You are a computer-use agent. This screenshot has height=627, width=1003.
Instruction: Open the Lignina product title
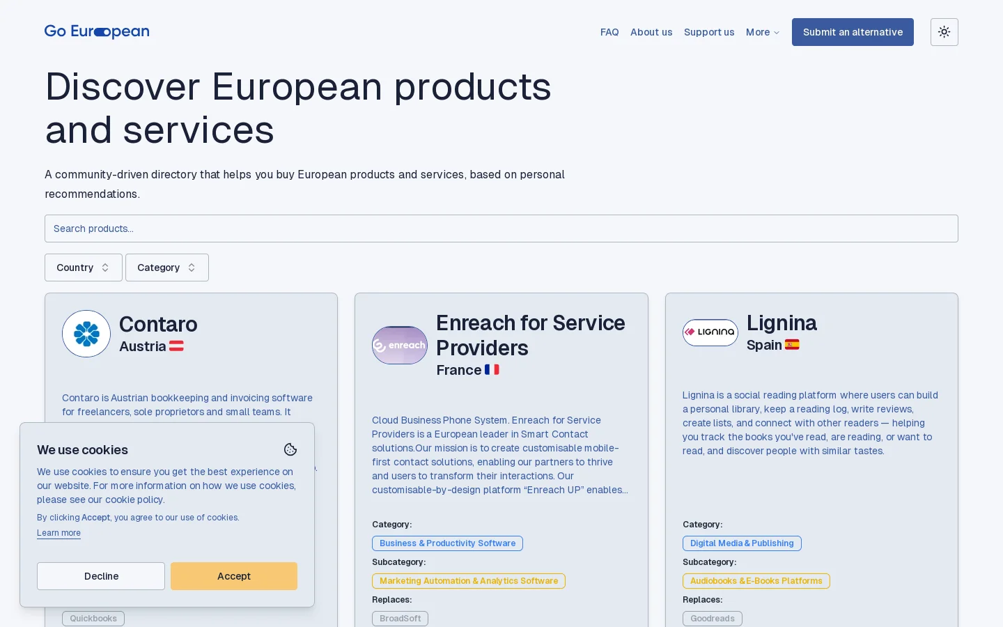[782, 323]
